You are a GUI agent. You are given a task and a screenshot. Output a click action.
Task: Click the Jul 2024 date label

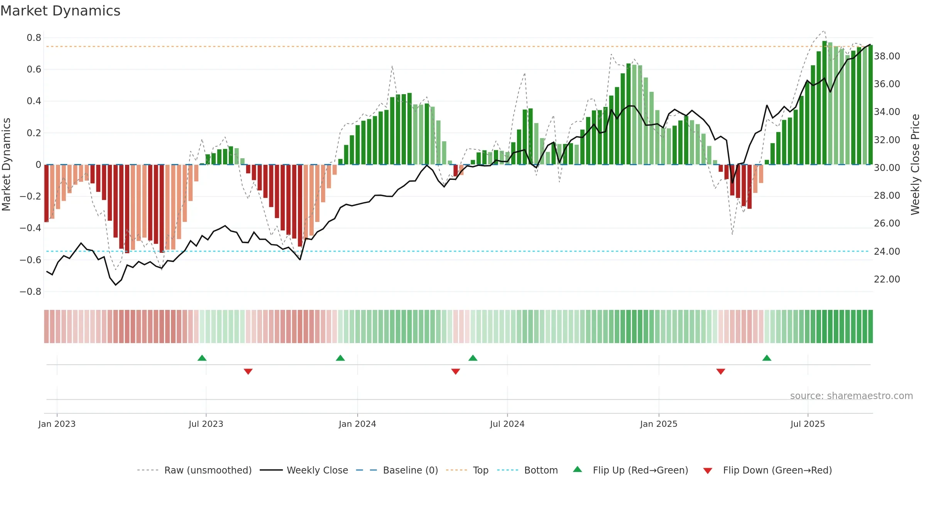(507, 424)
